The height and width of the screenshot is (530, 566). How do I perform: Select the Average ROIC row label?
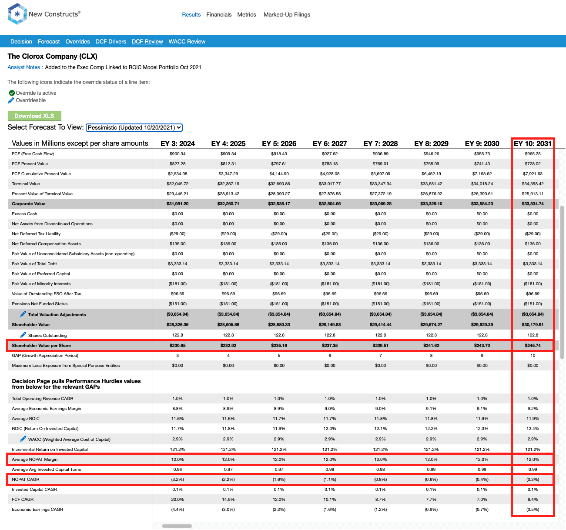[x=26, y=419]
